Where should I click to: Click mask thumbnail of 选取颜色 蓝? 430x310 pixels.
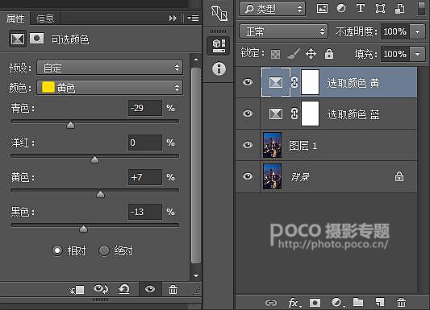click(310, 114)
